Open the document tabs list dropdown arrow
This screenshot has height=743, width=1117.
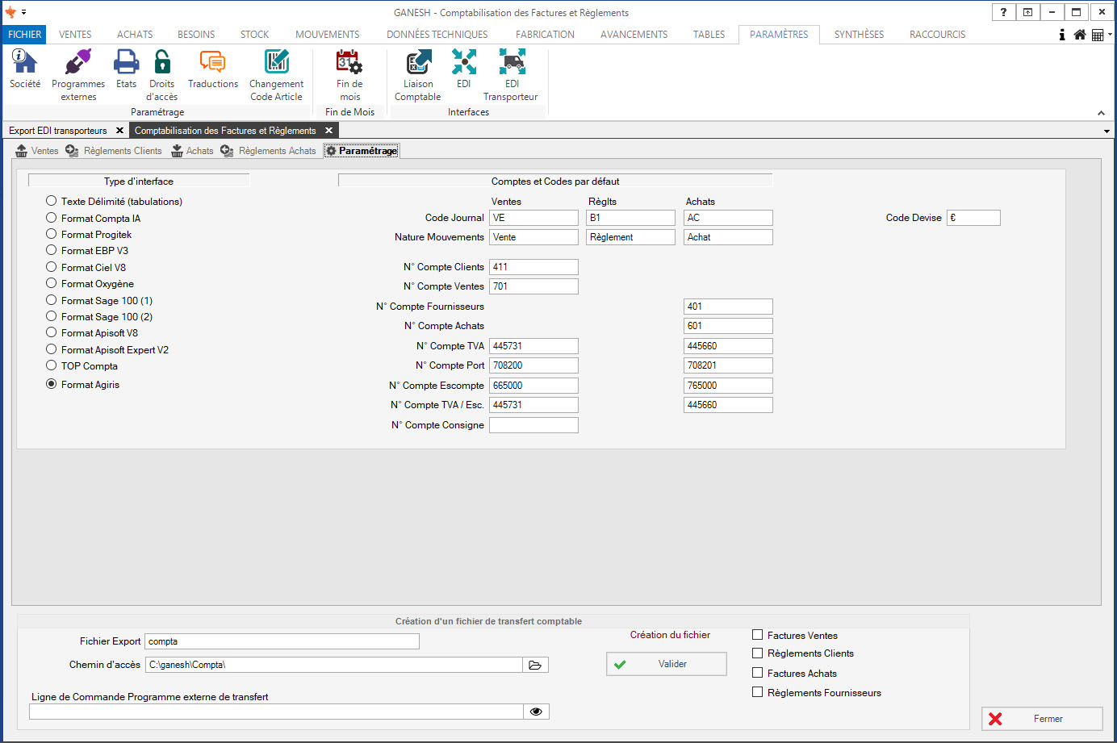pos(1107,131)
